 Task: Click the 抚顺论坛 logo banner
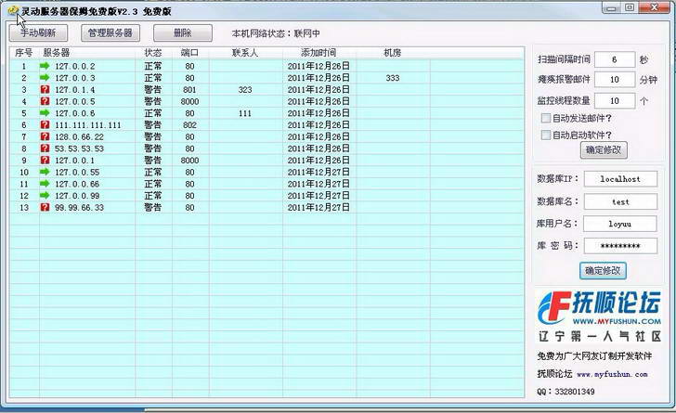[x=599, y=316]
